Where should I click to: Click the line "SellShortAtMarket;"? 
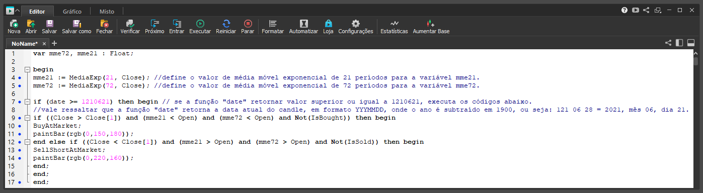click(x=69, y=150)
